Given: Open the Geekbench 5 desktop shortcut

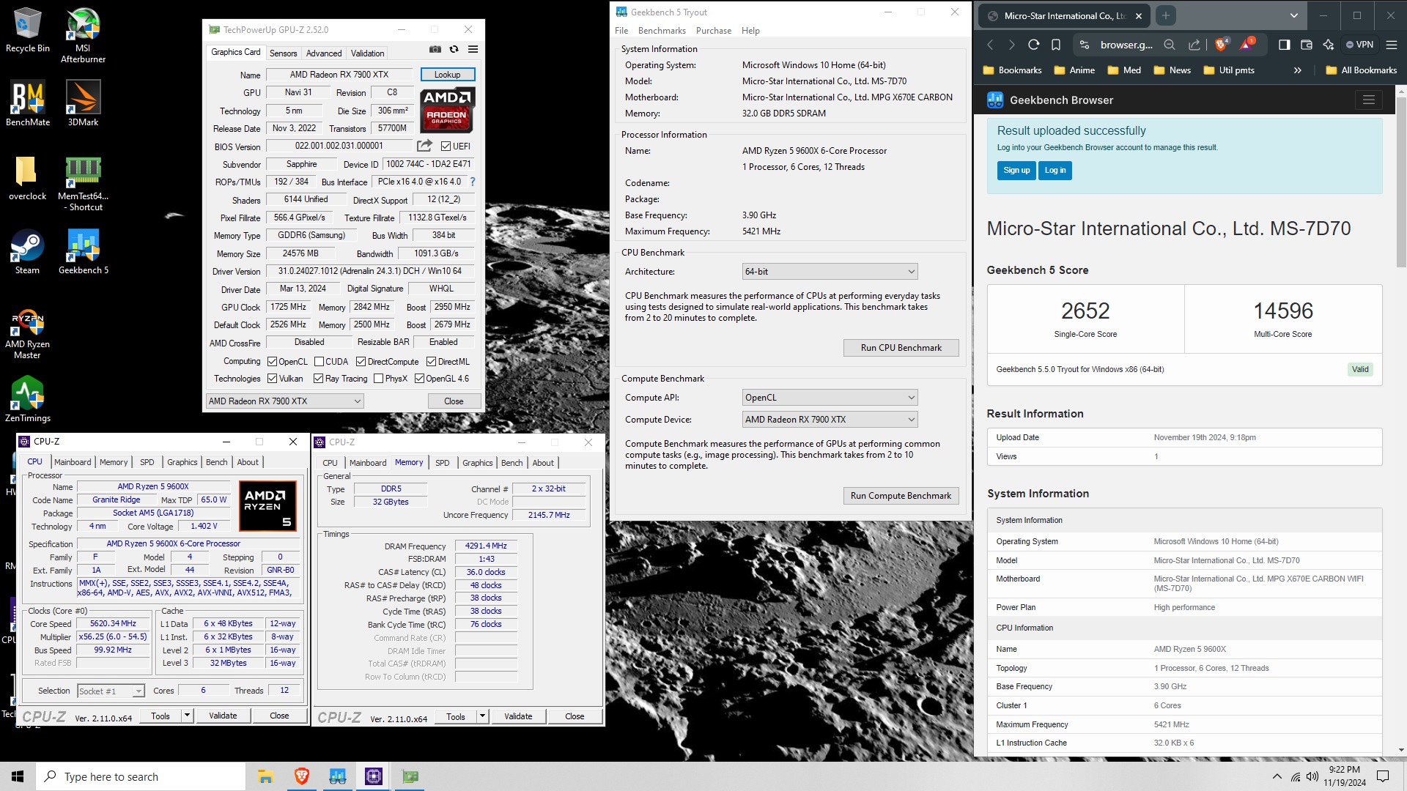Looking at the screenshot, I should [x=83, y=252].
